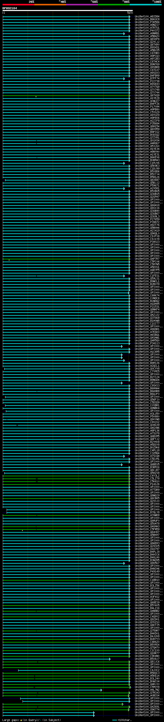
Task: Click the green alignment bar for Q6TKQ9
Action: [66, 96]
